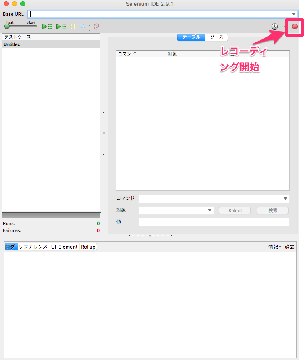The width and height of the screenshot is (304, 360).
Task: Start recording with the red record button
Action: (x=294, y=27)
